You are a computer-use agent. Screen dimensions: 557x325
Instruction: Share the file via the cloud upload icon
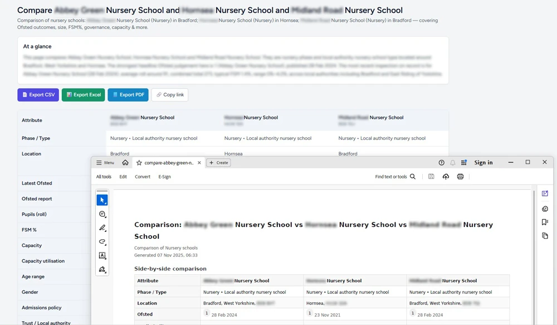(446, 176)
